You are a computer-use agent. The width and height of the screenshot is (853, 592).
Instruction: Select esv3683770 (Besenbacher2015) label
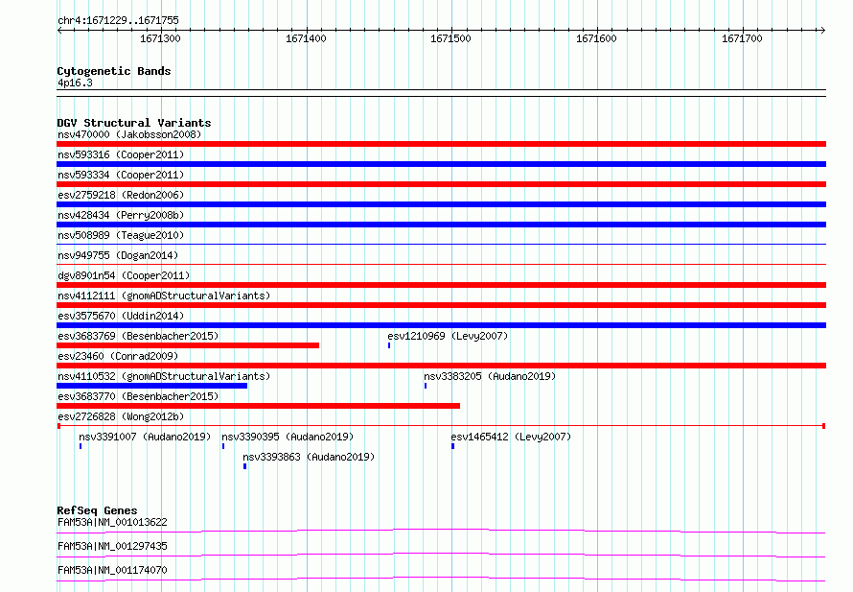tap(138, 396)
